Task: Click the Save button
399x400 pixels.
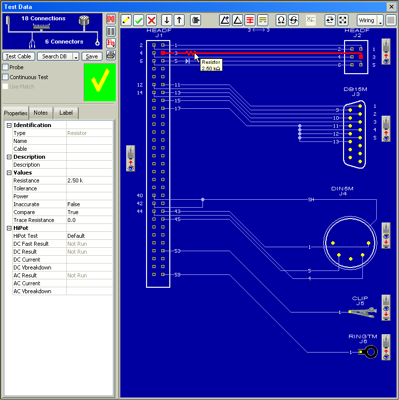Action: tap(92, 56)
